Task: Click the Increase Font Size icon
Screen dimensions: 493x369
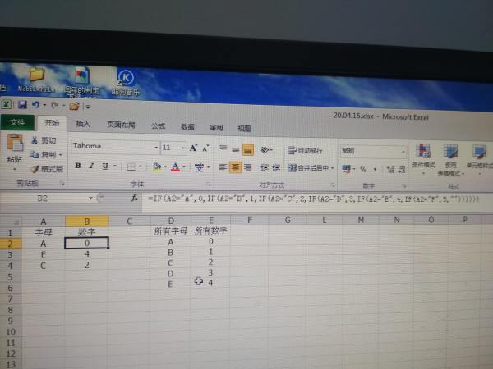Action: [x=193, y=148]
